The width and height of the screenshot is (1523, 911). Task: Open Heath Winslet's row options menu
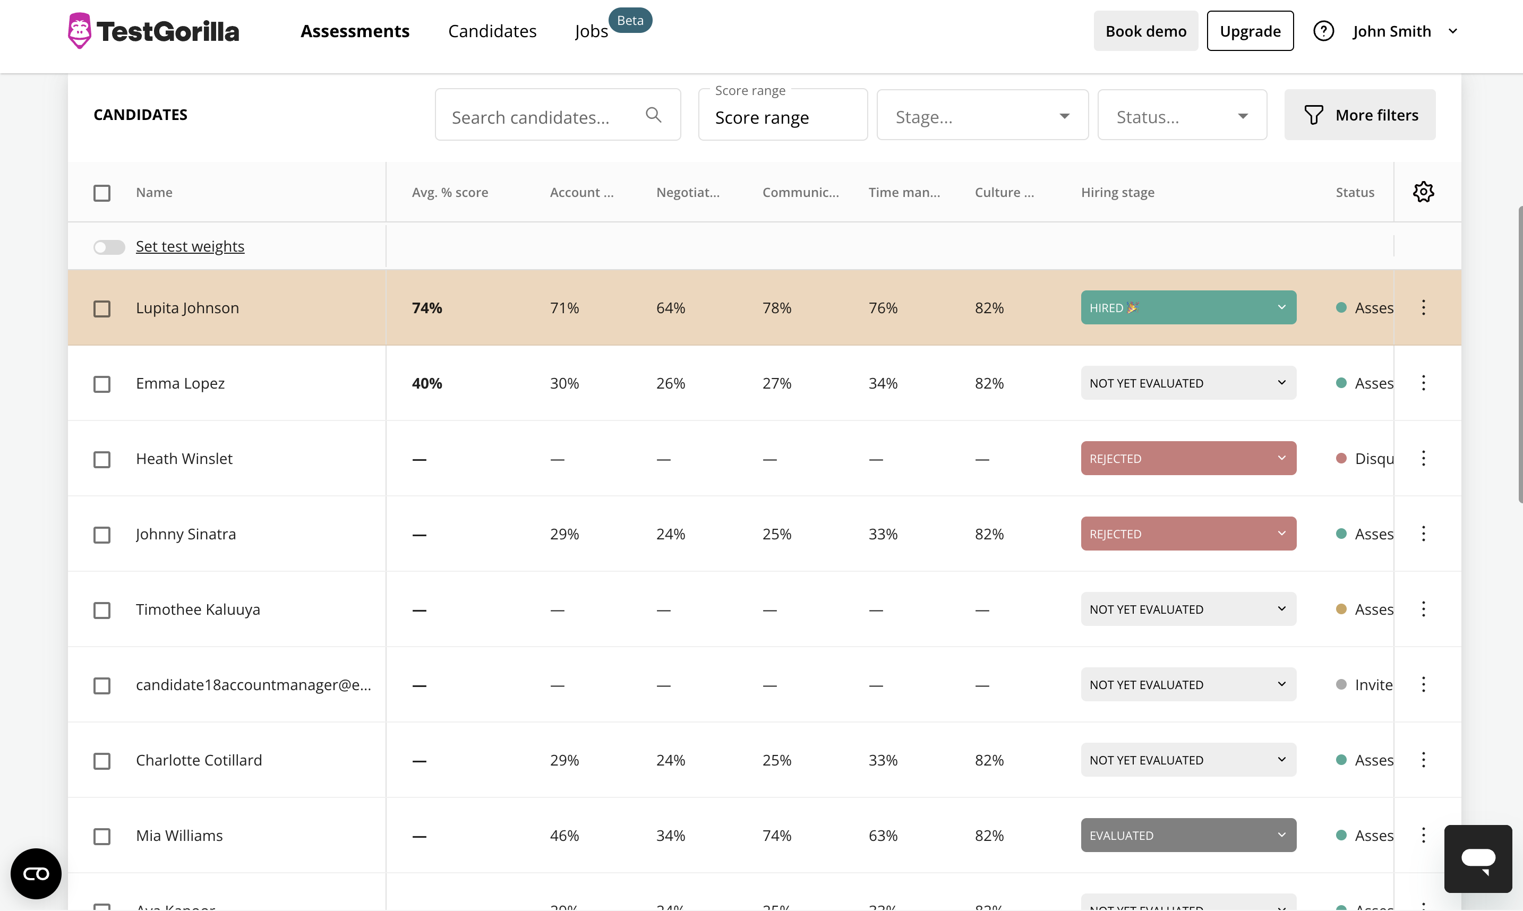1423,459
